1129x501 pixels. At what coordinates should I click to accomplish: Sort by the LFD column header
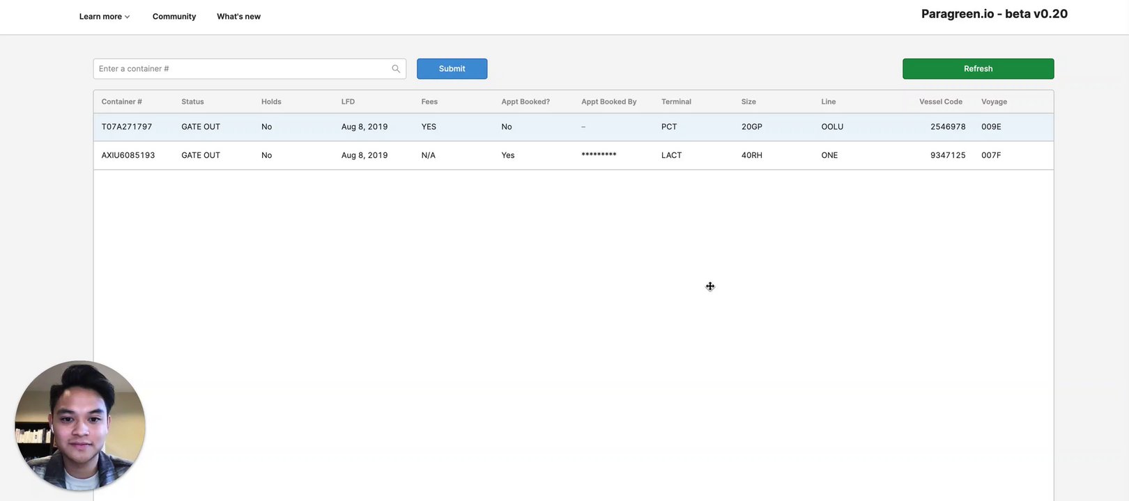348,102
